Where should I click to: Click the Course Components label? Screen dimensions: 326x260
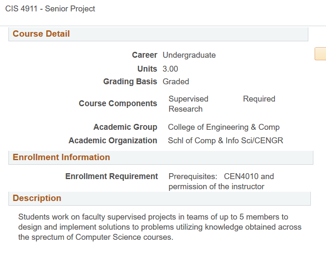click(x=118, y=104)
